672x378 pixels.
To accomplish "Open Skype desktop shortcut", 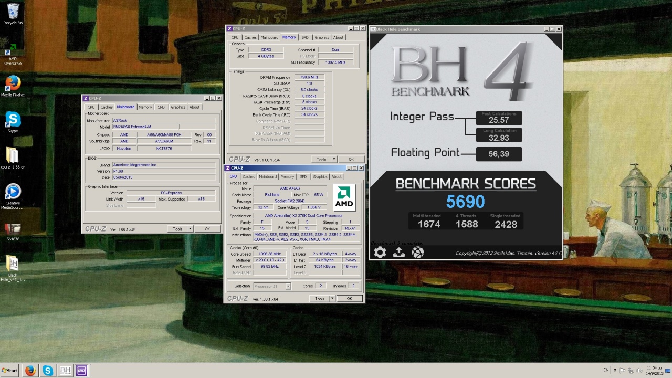I will (x=13, y=122).
